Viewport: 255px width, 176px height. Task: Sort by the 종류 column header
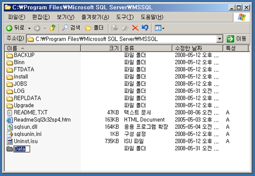(x=147, y=48)
